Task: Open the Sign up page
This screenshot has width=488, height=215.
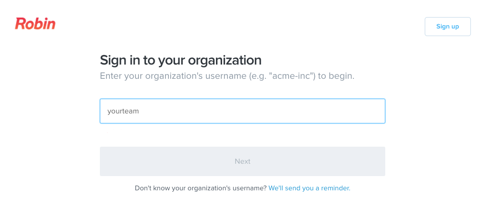Action: [448, 27]
